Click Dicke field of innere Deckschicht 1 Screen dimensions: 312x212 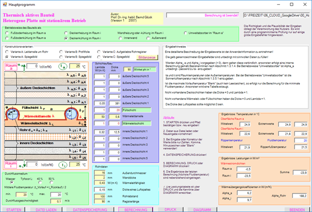114,132
